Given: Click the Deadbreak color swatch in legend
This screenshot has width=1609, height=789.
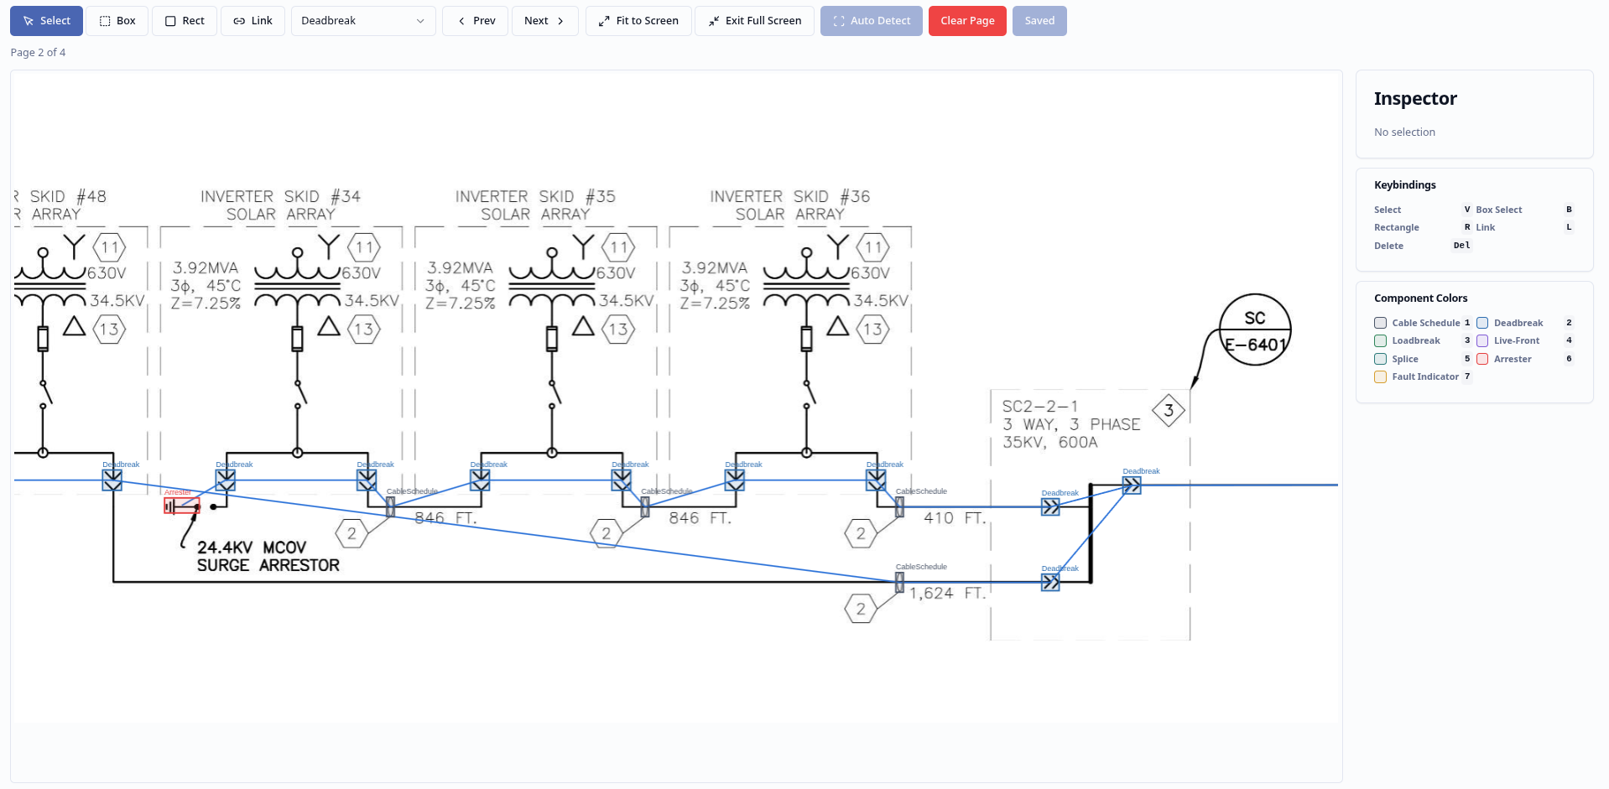Looking at the screenshot, I should (1482, 323).
